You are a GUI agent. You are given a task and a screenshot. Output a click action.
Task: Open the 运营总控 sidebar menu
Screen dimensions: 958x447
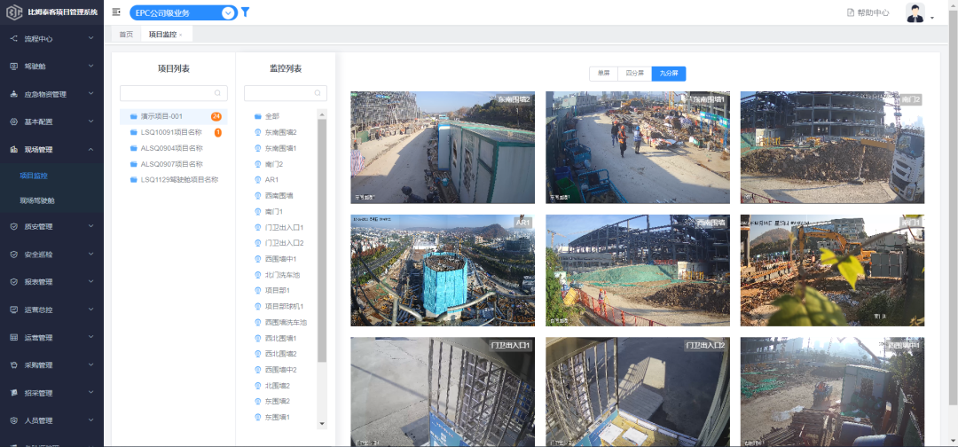[52, 310]
